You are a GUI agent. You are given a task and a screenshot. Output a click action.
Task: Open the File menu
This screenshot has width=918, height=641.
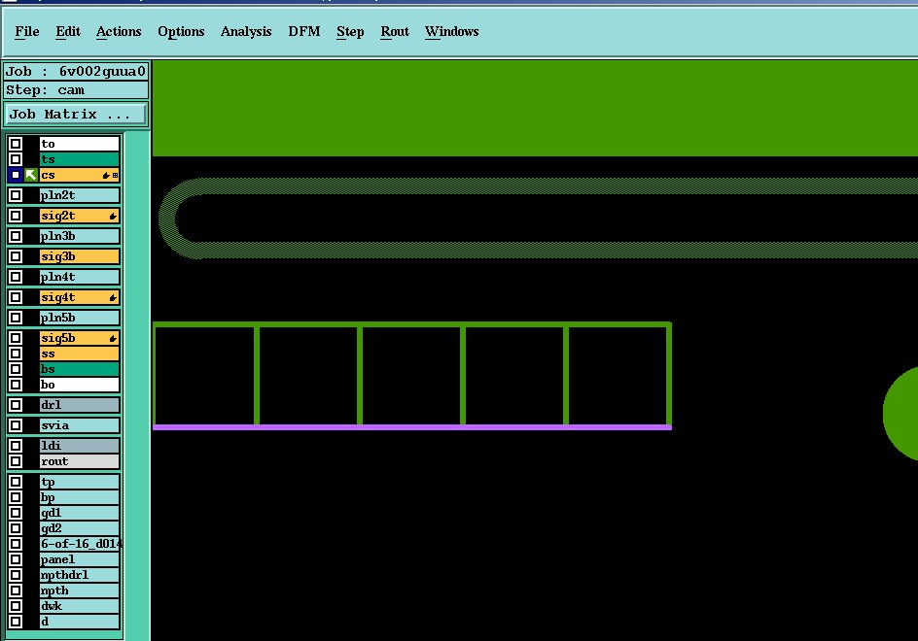[x=27, y=32]
